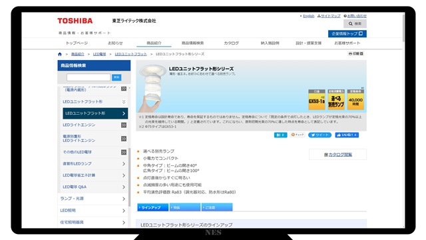Click the blue sidebar 検索 button
Viewport: 426px width, 240px height.
click(x=116, y=77)
